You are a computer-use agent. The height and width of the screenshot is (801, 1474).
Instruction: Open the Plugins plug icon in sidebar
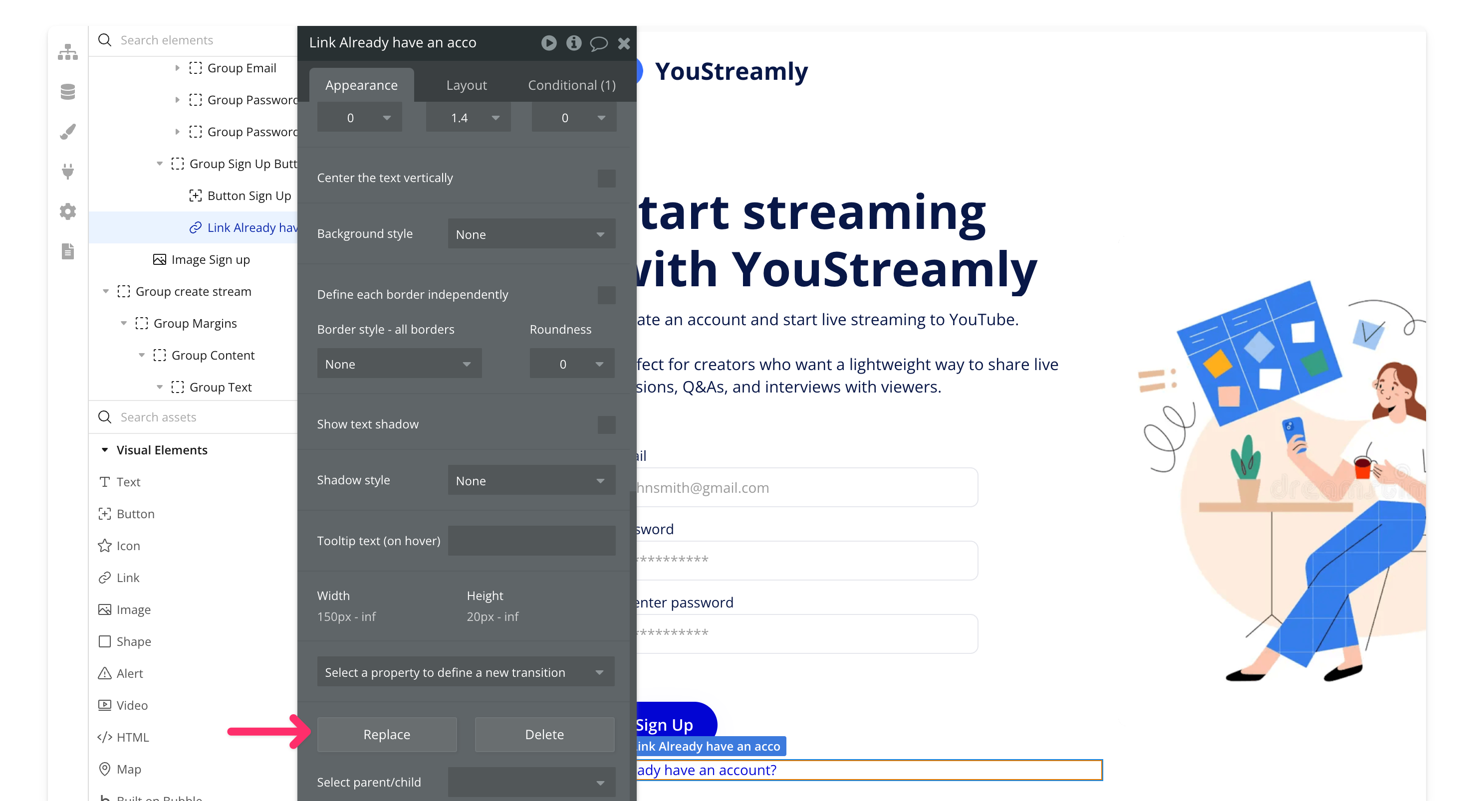[x=67, y=171]
